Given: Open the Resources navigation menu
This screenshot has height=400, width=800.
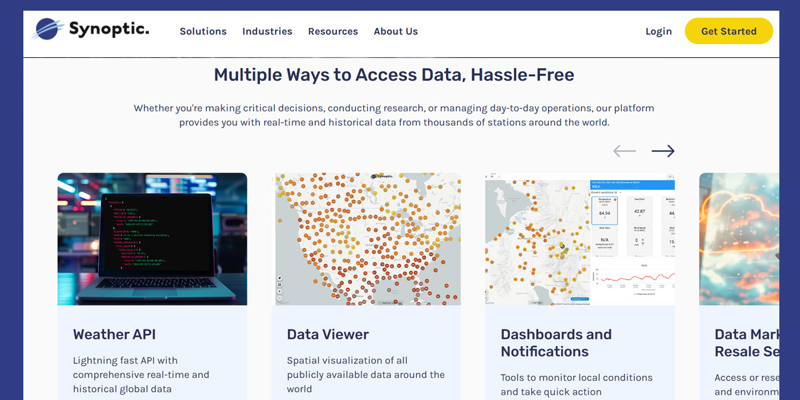Looking at the screenshot, I should (x=333, y=31).
